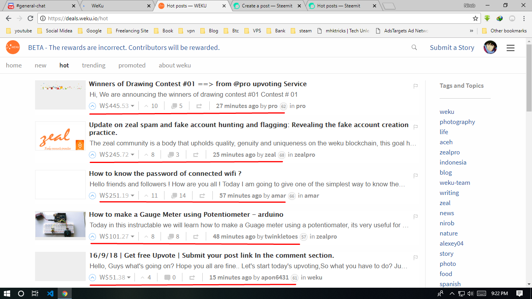Resteem the zeal spam update post

click(x=196, y=155)
